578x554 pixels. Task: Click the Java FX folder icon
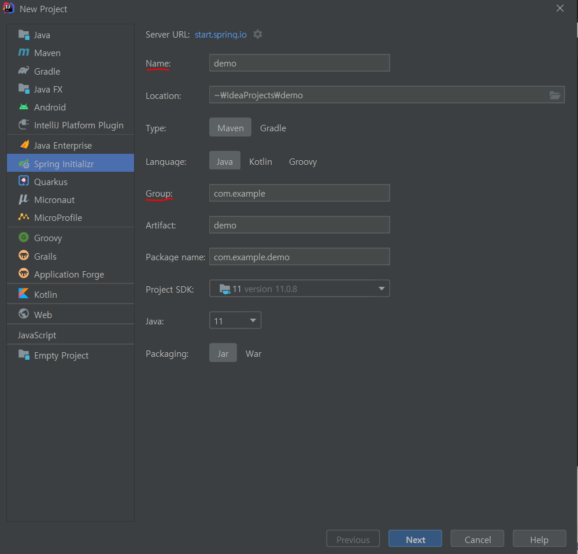click(x=24, y=89)
